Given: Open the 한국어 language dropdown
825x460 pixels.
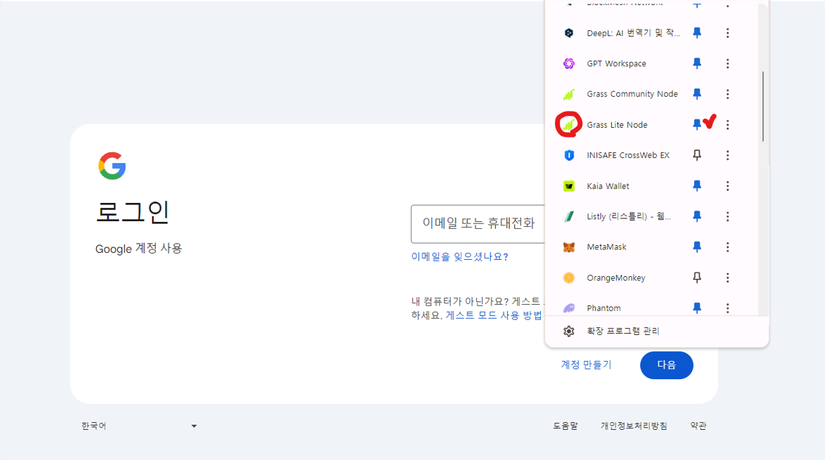Looking at the screenshot, I should [139, 426].
